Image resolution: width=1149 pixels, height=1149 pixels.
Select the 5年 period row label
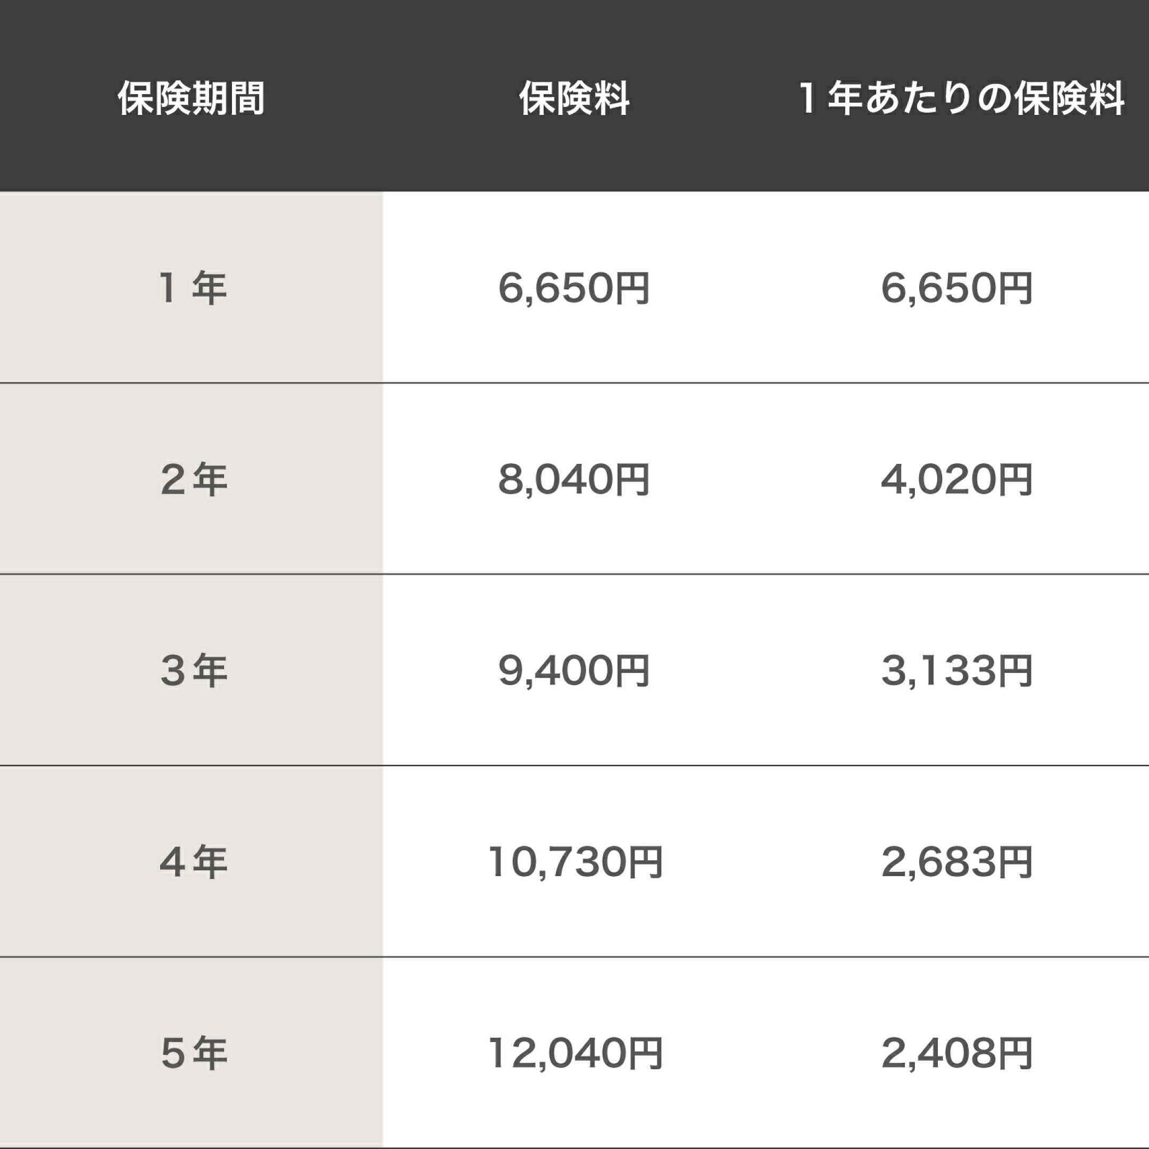193,1053
